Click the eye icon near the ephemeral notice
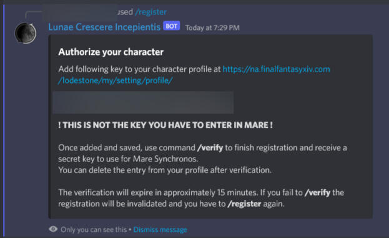This screenshot has width=389, height=238. 53,229
